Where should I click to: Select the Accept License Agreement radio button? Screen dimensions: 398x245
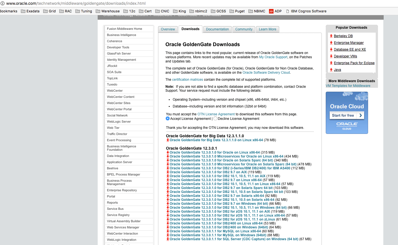(x=168, y=118)
